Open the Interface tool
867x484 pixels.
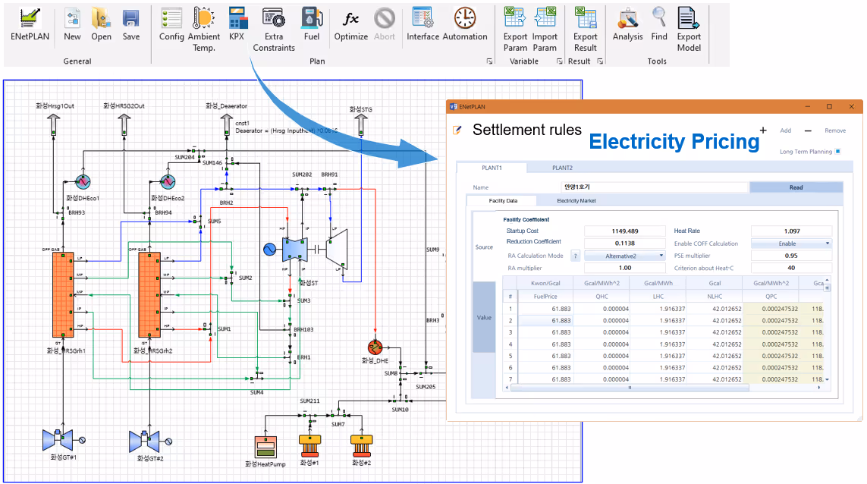pyautogui.click(x=423, y=25)
